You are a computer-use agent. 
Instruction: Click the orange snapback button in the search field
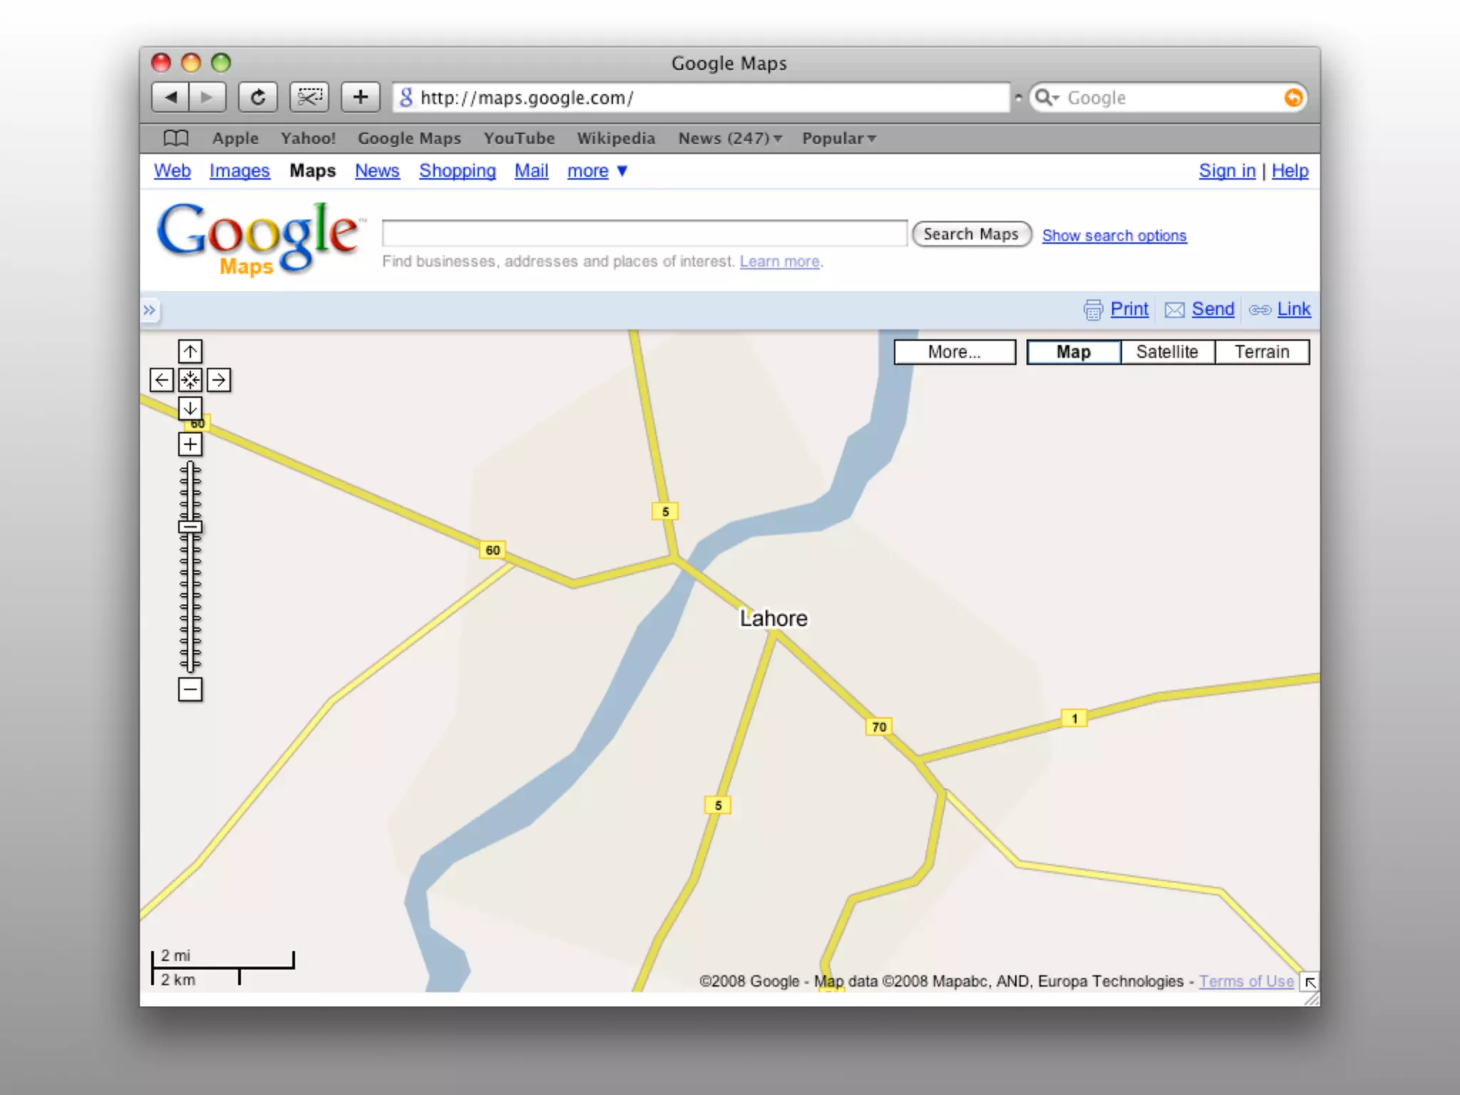coord(1293,98)
